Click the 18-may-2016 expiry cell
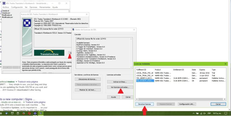This screenshot has height=116, width=231. pos(204,73)
